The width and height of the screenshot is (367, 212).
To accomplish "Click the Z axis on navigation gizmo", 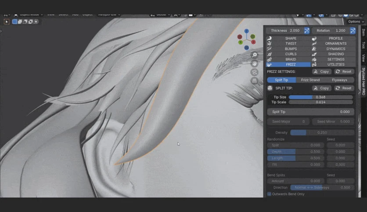I will [x=246, y=31].
